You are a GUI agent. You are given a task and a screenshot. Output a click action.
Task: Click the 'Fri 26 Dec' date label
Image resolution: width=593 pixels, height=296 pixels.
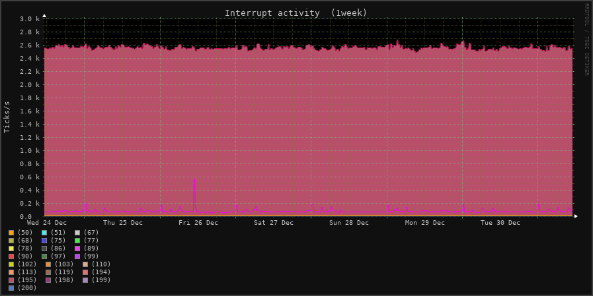click(x=198, y=223)
